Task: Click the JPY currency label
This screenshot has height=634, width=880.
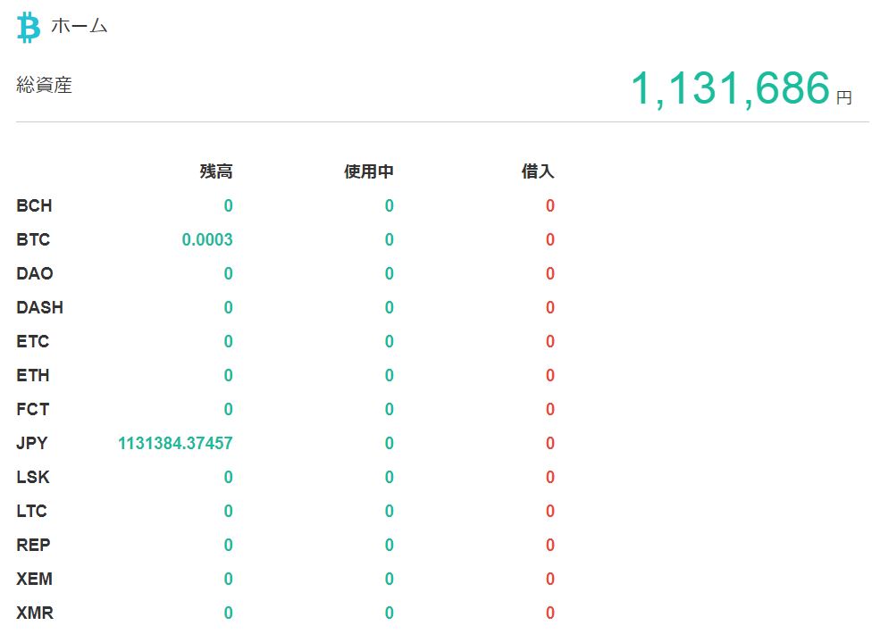Action: (x=32, y=443)
